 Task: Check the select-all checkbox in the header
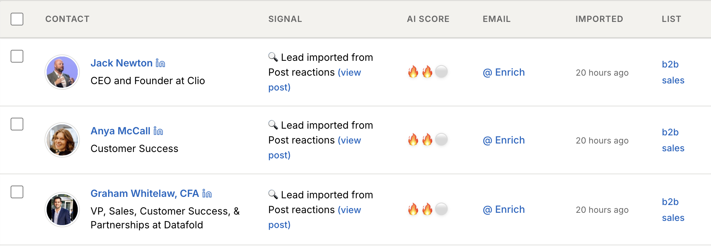tap(17, 19)
